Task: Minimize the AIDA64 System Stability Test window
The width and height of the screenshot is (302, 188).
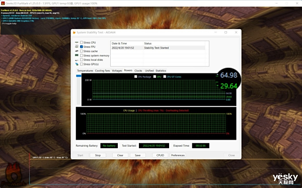Action: pyautogui.click(x=216, y=32)
